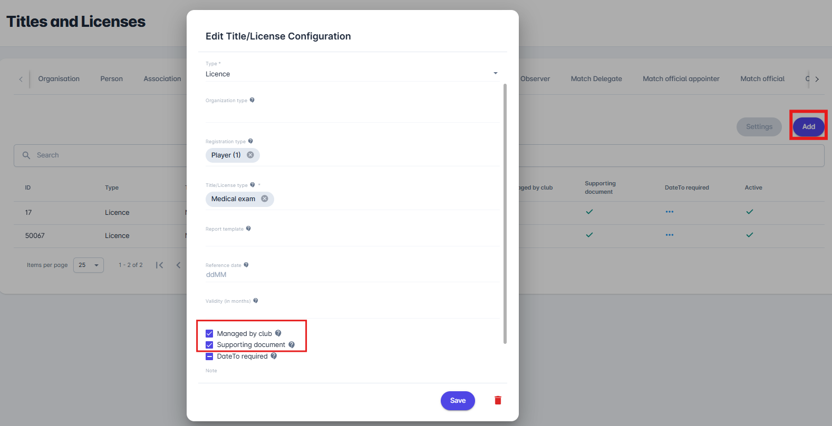The image size is (832, 426).
Task: Show help tooltip for Supporting document
Action: click(292, 345)
